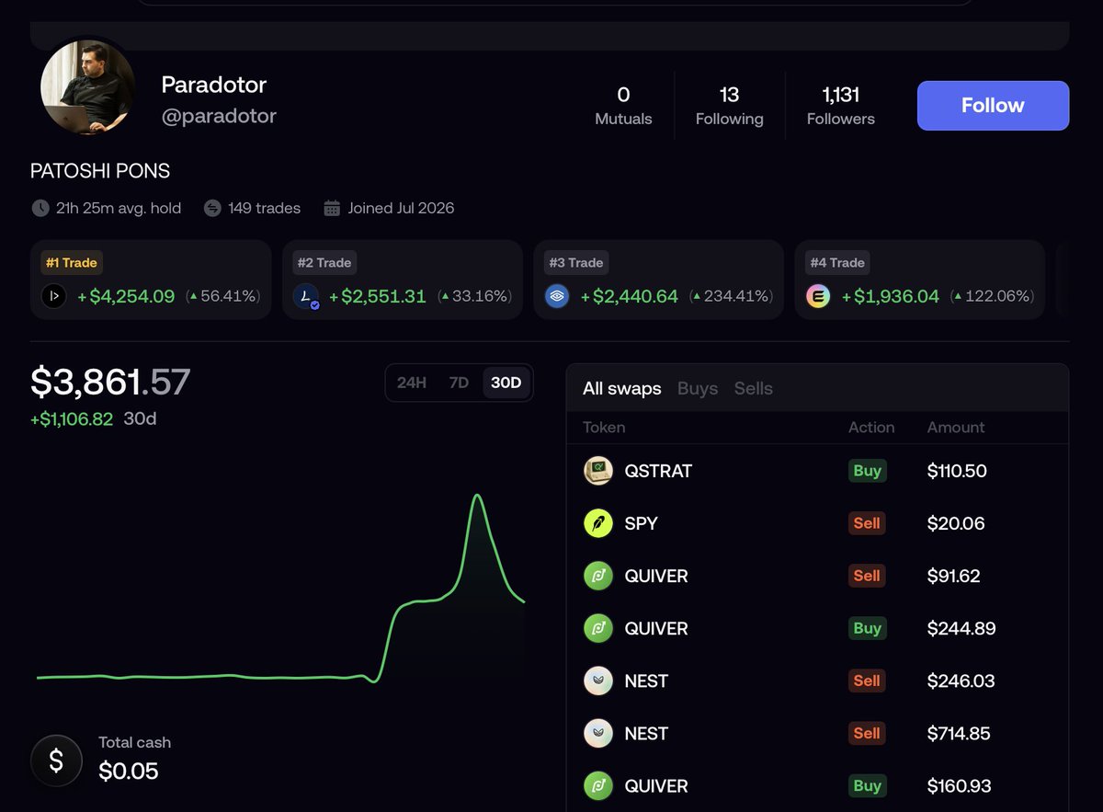Click the Follow button
1103x812 pixels.
(993, 106)
